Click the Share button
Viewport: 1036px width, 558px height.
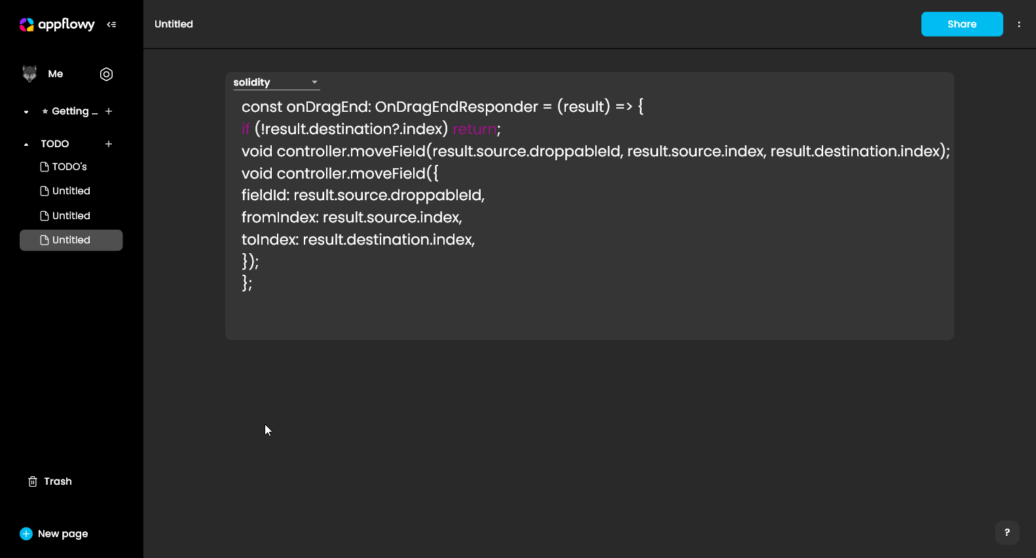point(961,24)
